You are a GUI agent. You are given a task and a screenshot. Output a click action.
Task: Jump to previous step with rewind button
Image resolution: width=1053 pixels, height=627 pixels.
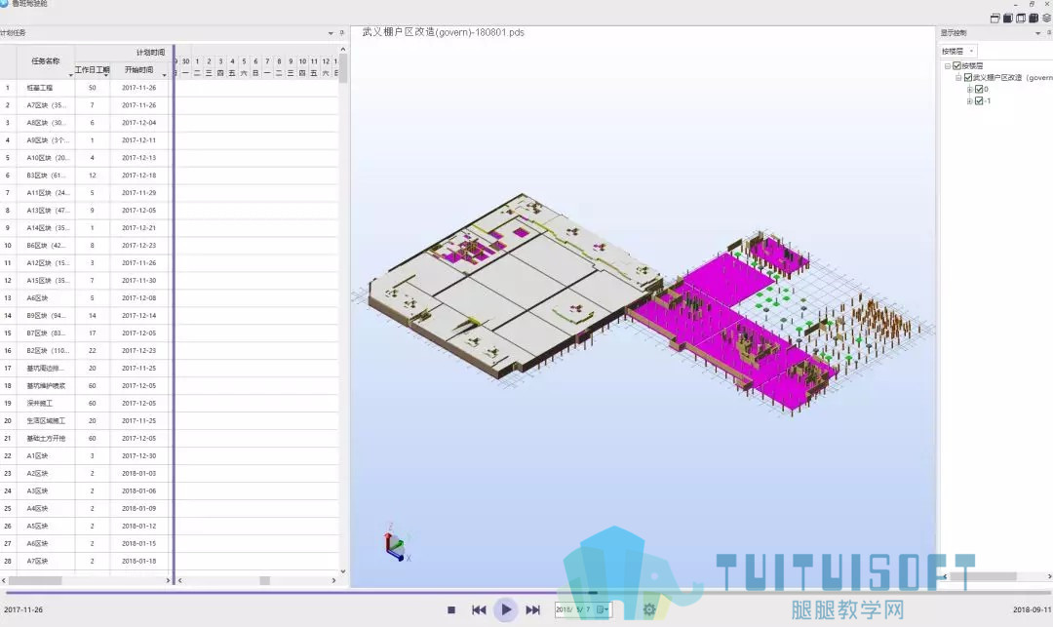coord(479,609)
